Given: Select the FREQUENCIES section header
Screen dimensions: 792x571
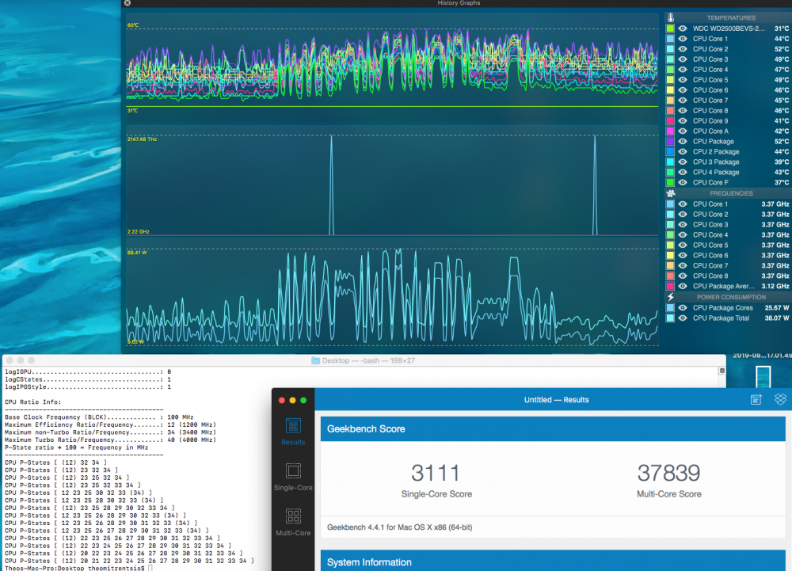Looking at the screenshot, I should click(731, 193).
